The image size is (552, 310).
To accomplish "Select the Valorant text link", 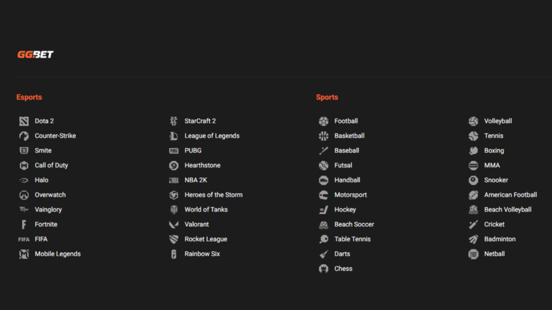I will point(196,224).
